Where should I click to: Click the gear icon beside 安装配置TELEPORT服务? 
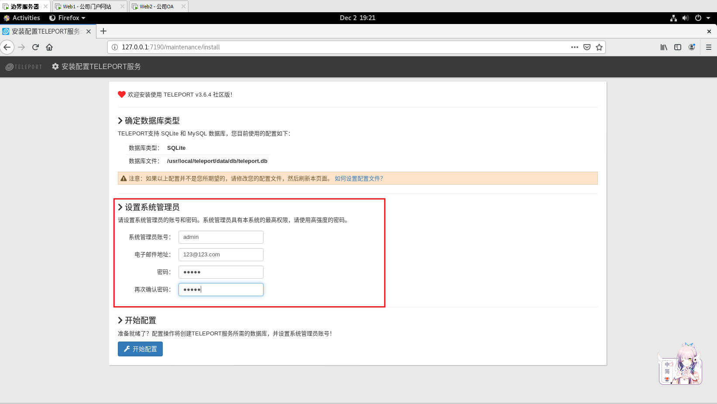pos(55,66)
